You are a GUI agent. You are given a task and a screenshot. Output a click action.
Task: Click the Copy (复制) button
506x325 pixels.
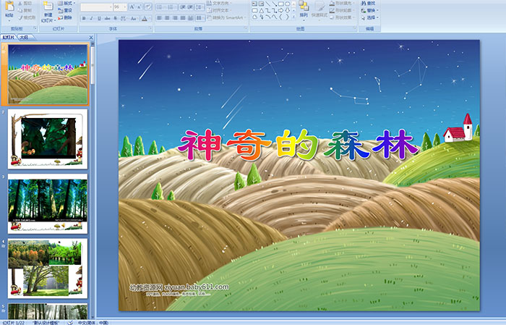25,10
